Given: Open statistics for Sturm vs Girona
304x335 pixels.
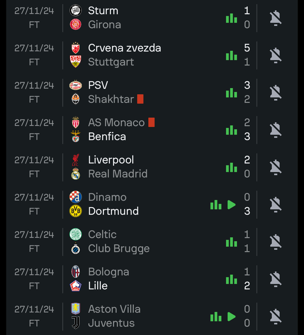Looking at the screenshot, I should pos(231,18).
